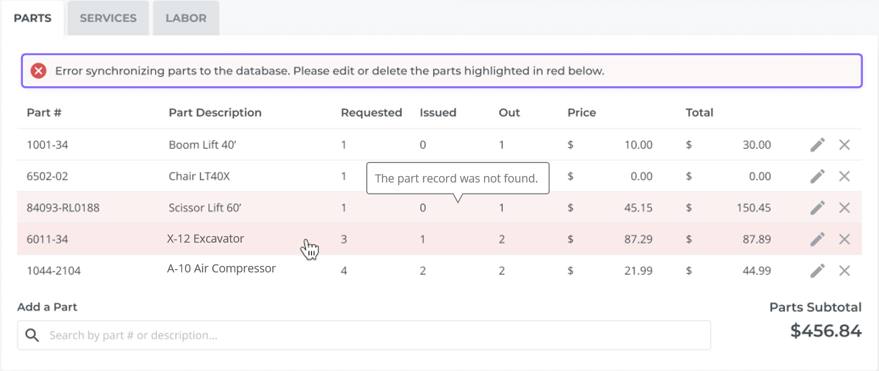This screenshot has height=371, width=879.
Task: Delete the X-12 Excavator part
Action: click(844, 239)
